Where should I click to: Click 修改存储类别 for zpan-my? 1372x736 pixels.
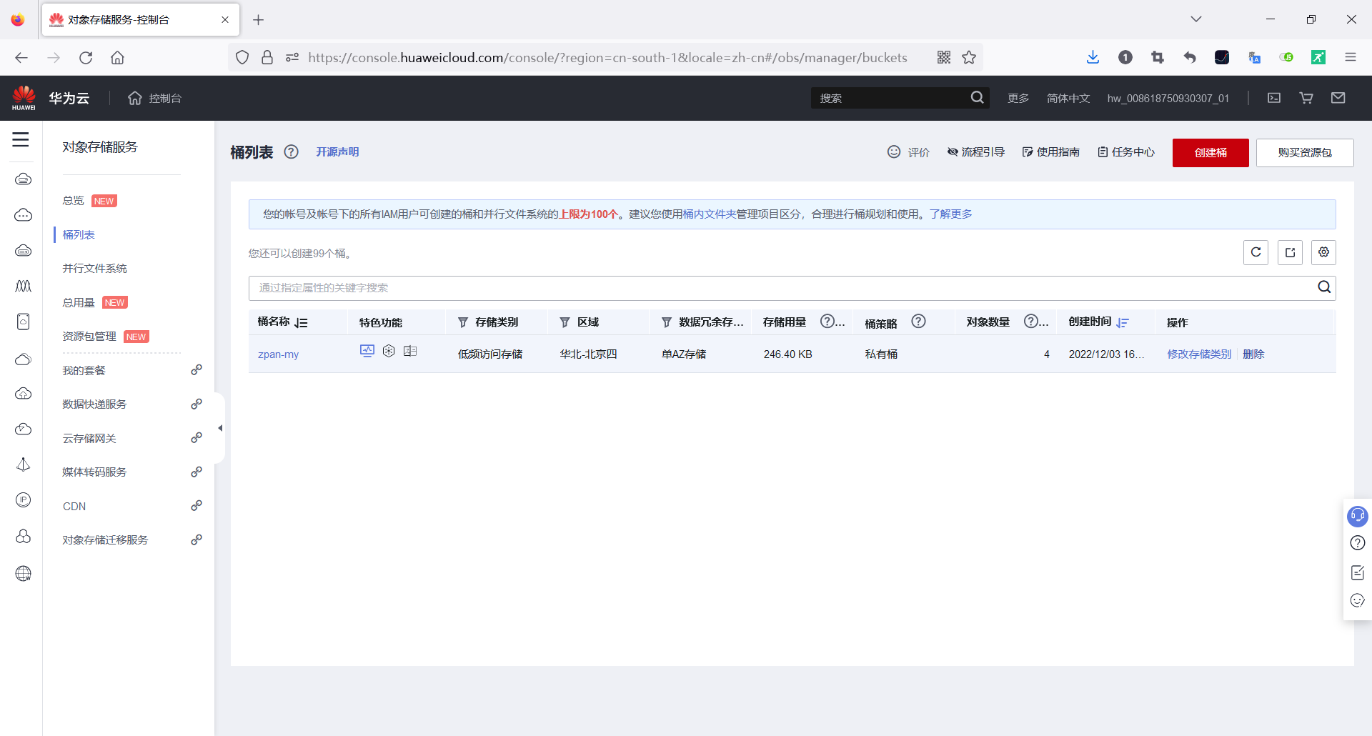pyautogui.click(x=1199, y=354)
